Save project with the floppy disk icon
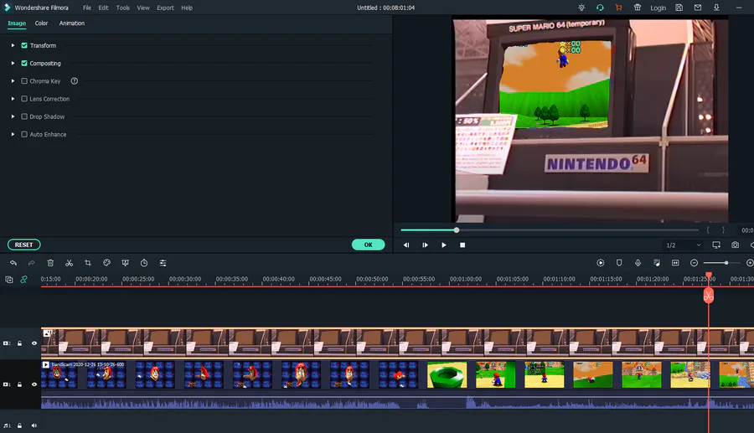 [679, 8]
